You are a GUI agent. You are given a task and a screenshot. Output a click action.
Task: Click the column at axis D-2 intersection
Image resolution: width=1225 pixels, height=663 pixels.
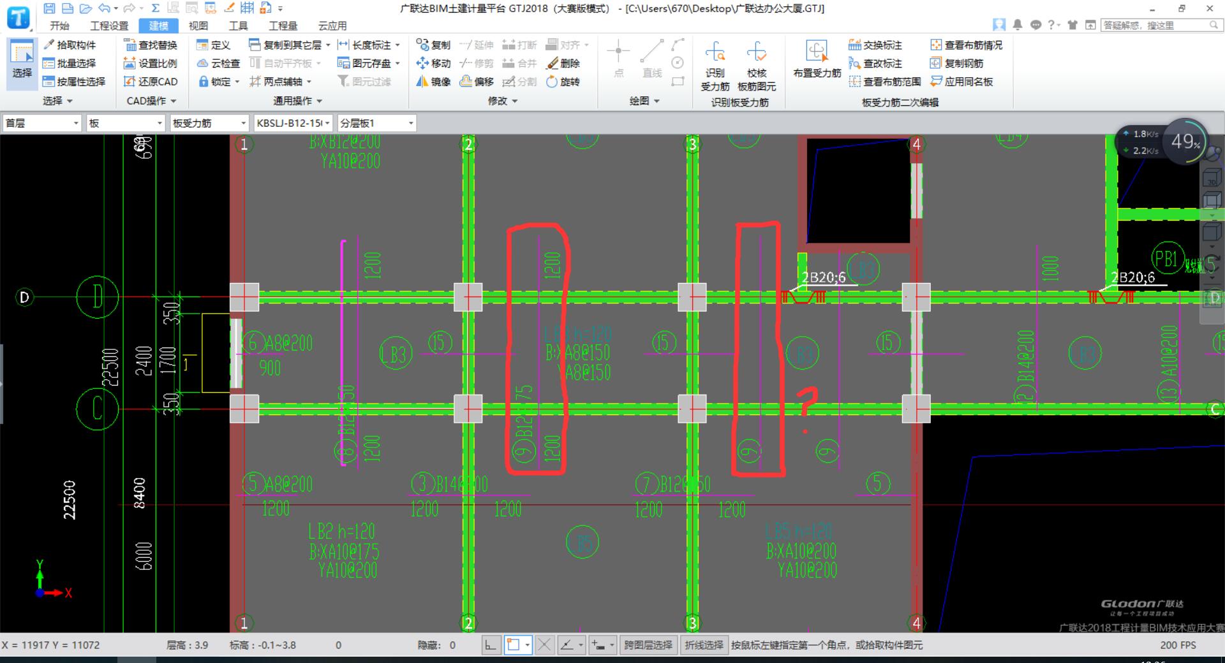468,297
